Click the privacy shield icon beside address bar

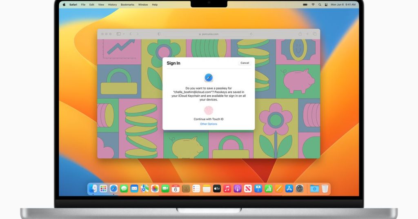coord(159,34)
